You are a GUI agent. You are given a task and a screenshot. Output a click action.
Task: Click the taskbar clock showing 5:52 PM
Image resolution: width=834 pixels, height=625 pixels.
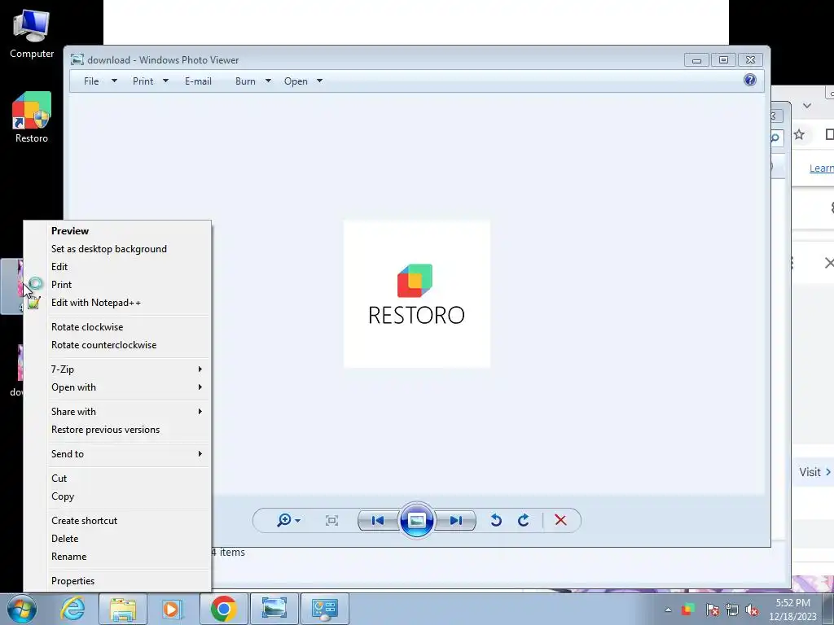[x=792, y=610]
